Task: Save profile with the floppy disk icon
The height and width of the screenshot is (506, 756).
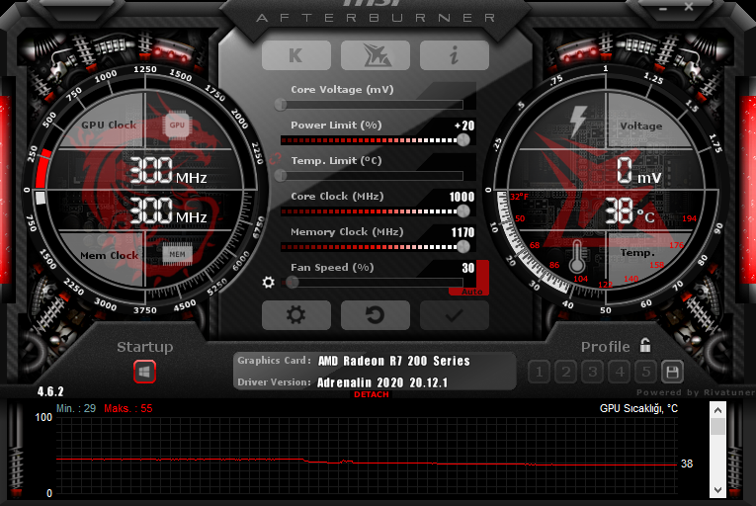Action: tap(672, 372)
